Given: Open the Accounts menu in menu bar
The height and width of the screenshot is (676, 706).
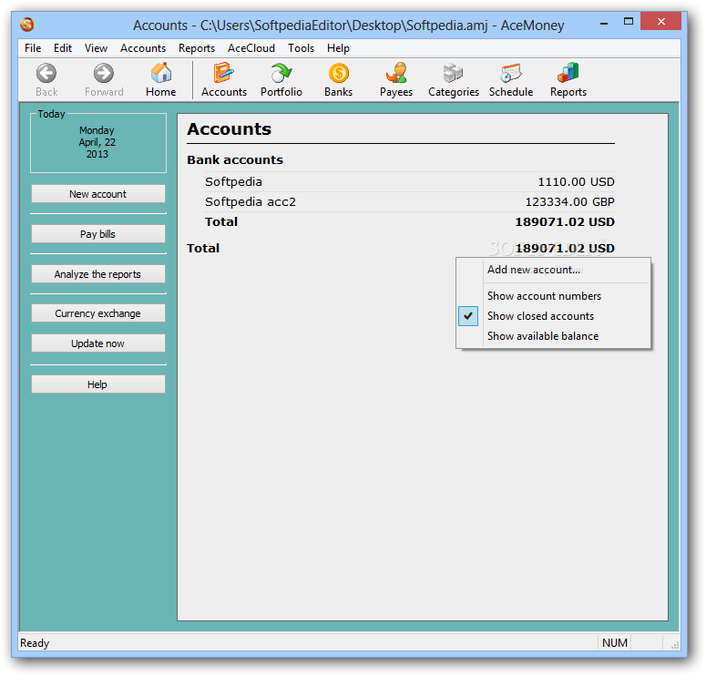Looking at the screenshot, I should pos(143,48).
